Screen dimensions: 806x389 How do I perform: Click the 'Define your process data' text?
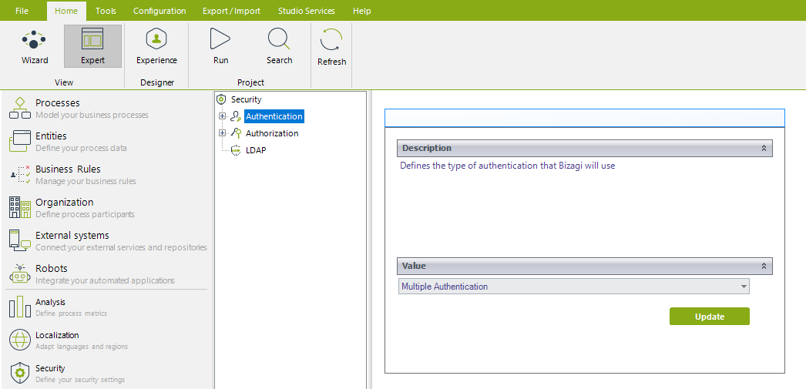(81, 148)
